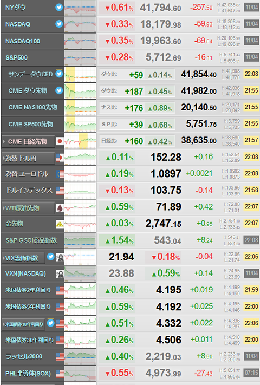Click the 11/04 date on NYダウ row
Viewport: 260px width, 385px height.
click(x=251, y=8)
